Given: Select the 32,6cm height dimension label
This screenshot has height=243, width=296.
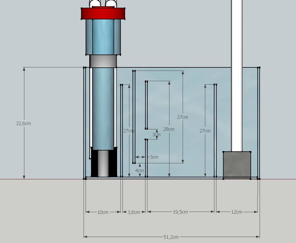Looking at the screenshot, I should (23, 123).
